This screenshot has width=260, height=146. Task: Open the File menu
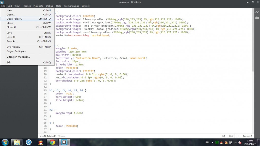coord(3,6)
